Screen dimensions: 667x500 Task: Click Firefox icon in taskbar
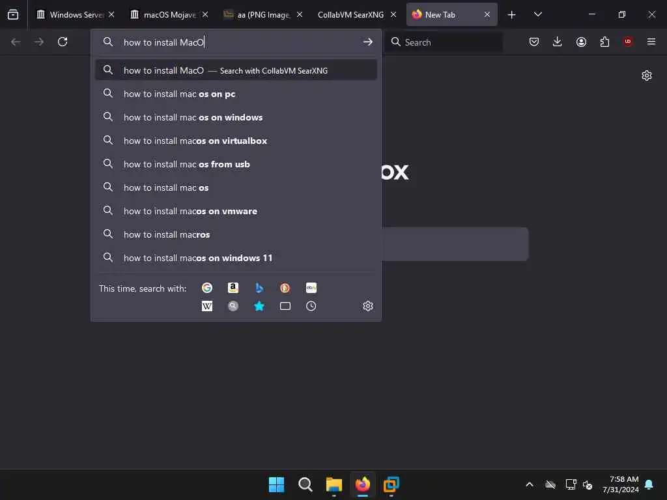[362, 484]
